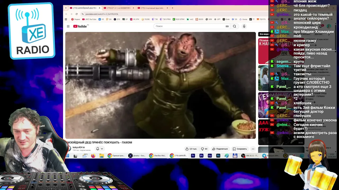Open Telegram from the taskbar
Screen dimensions: 339x190
(264, 156)
